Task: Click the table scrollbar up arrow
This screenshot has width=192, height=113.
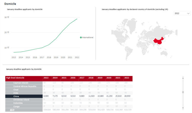Action: pyautogui.click(x=183, y=78)
